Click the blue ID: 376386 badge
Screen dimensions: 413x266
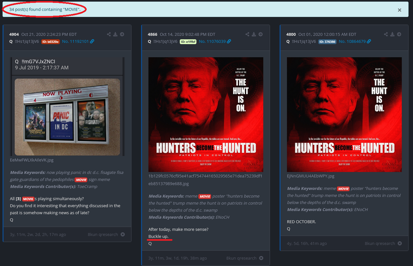(327, 42)
